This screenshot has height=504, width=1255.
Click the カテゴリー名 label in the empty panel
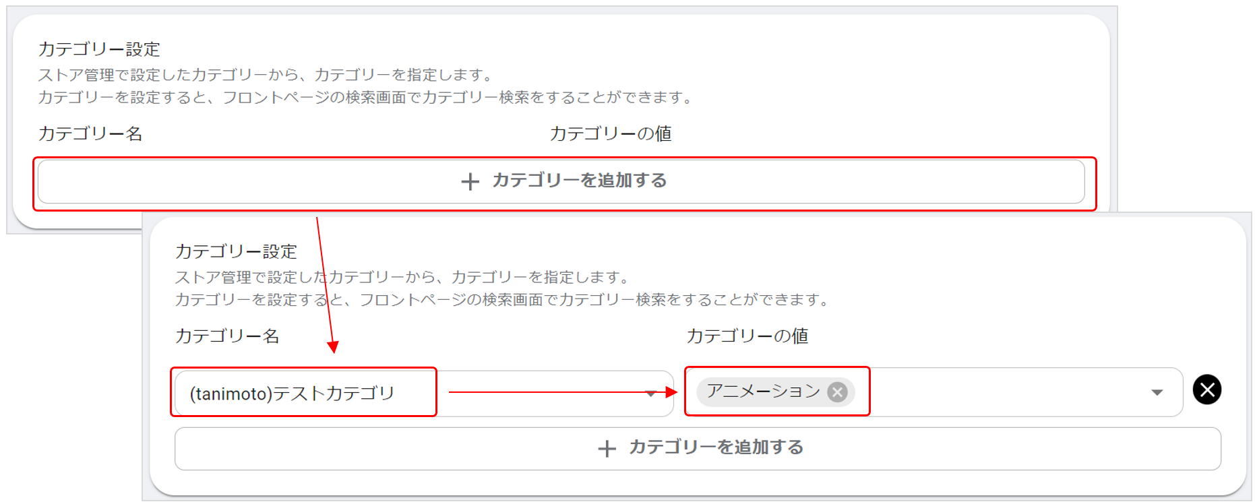tap(90, 133)
